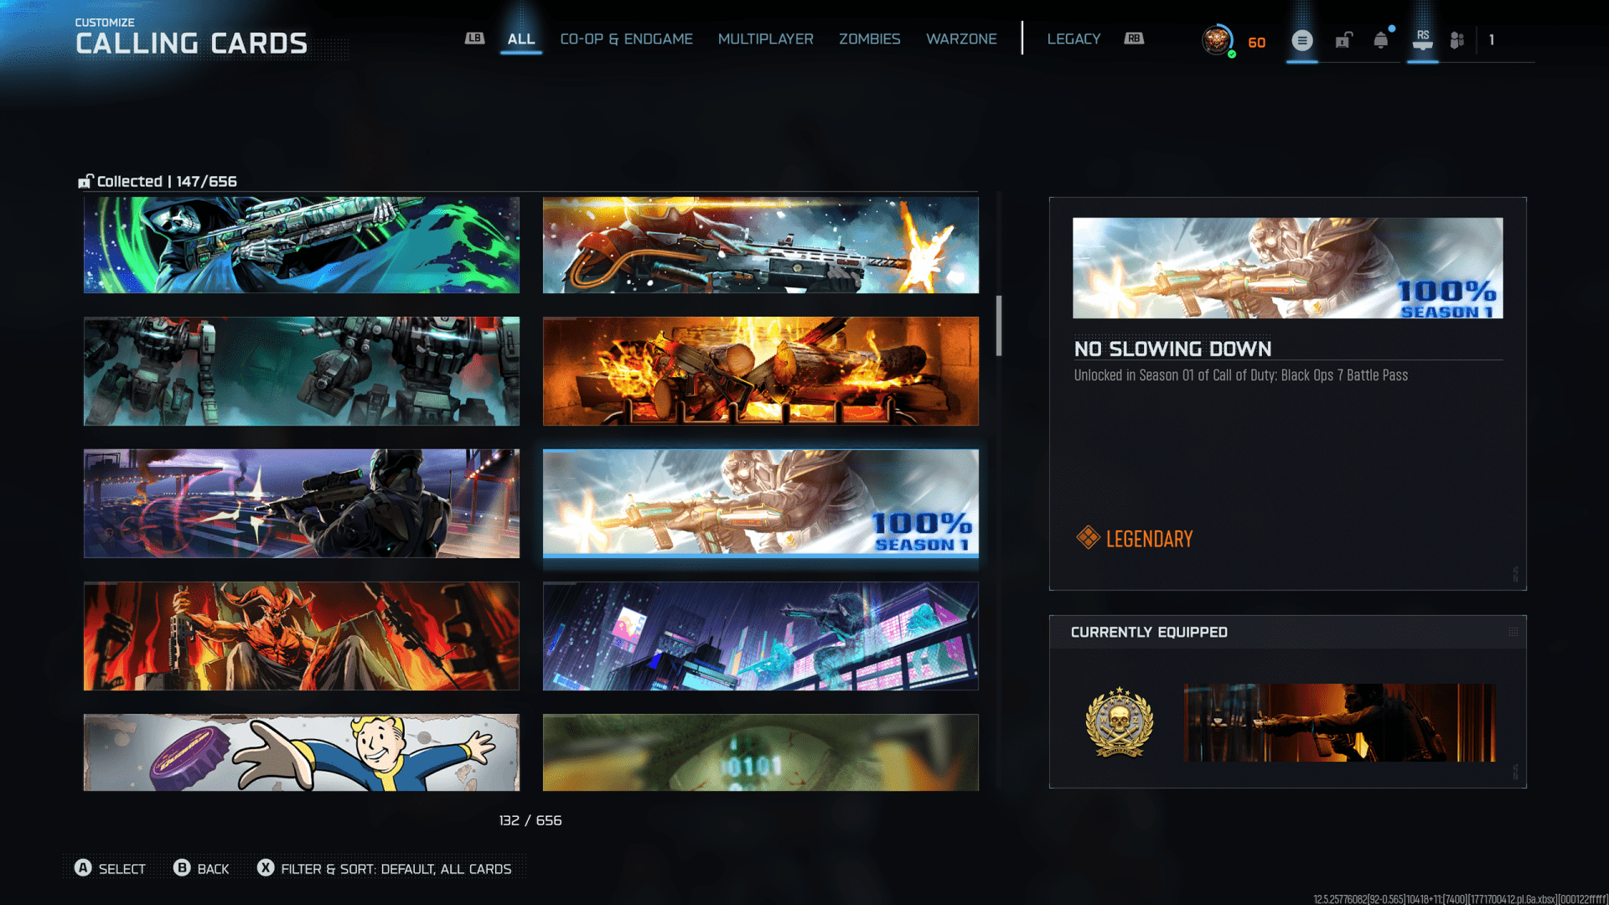Click the party members icon
This screenshot has width=1609, height=905.
(x=1457, y=40)
